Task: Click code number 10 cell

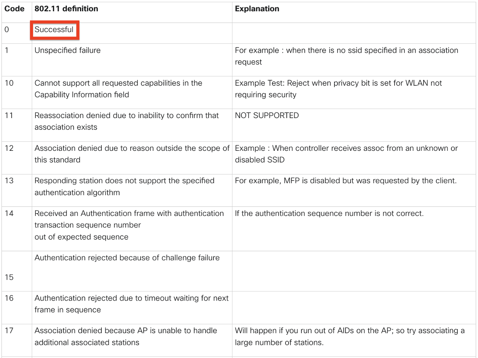Action: [x=9, y=83]
